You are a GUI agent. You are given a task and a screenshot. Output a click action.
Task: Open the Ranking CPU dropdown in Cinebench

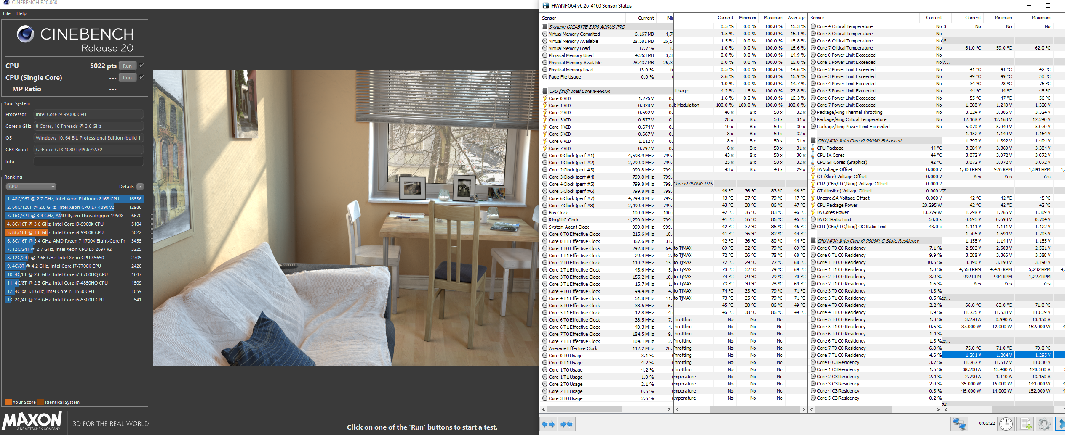click(x=31, y=187)
